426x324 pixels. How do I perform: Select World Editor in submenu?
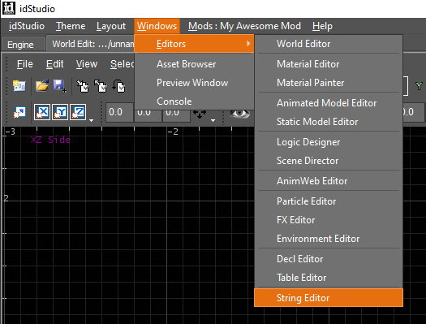click(329, 44)
